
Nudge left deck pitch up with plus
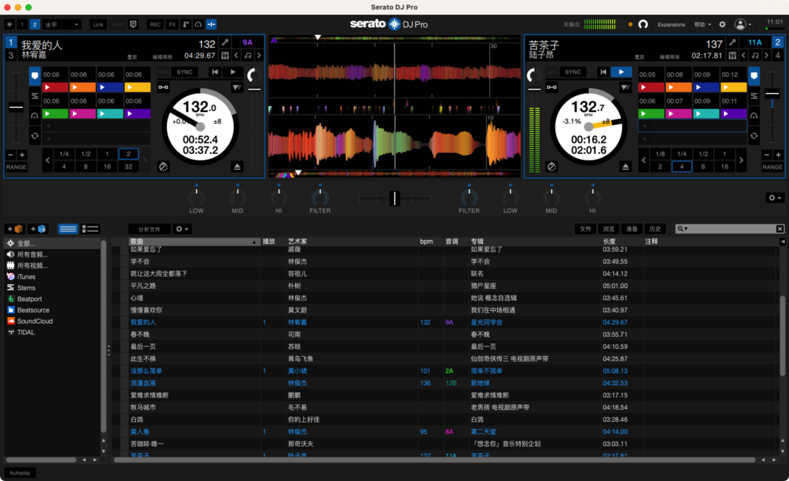pyautogui.click(x=22, y=155)
